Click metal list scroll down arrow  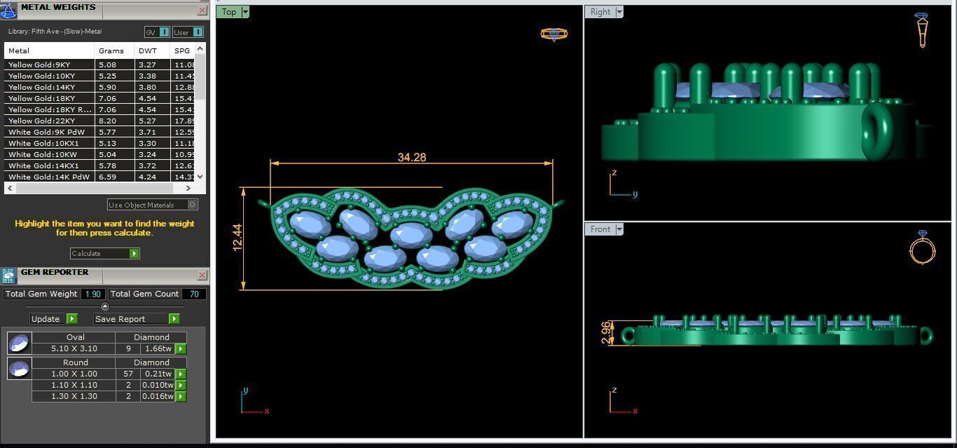[200, 177]
